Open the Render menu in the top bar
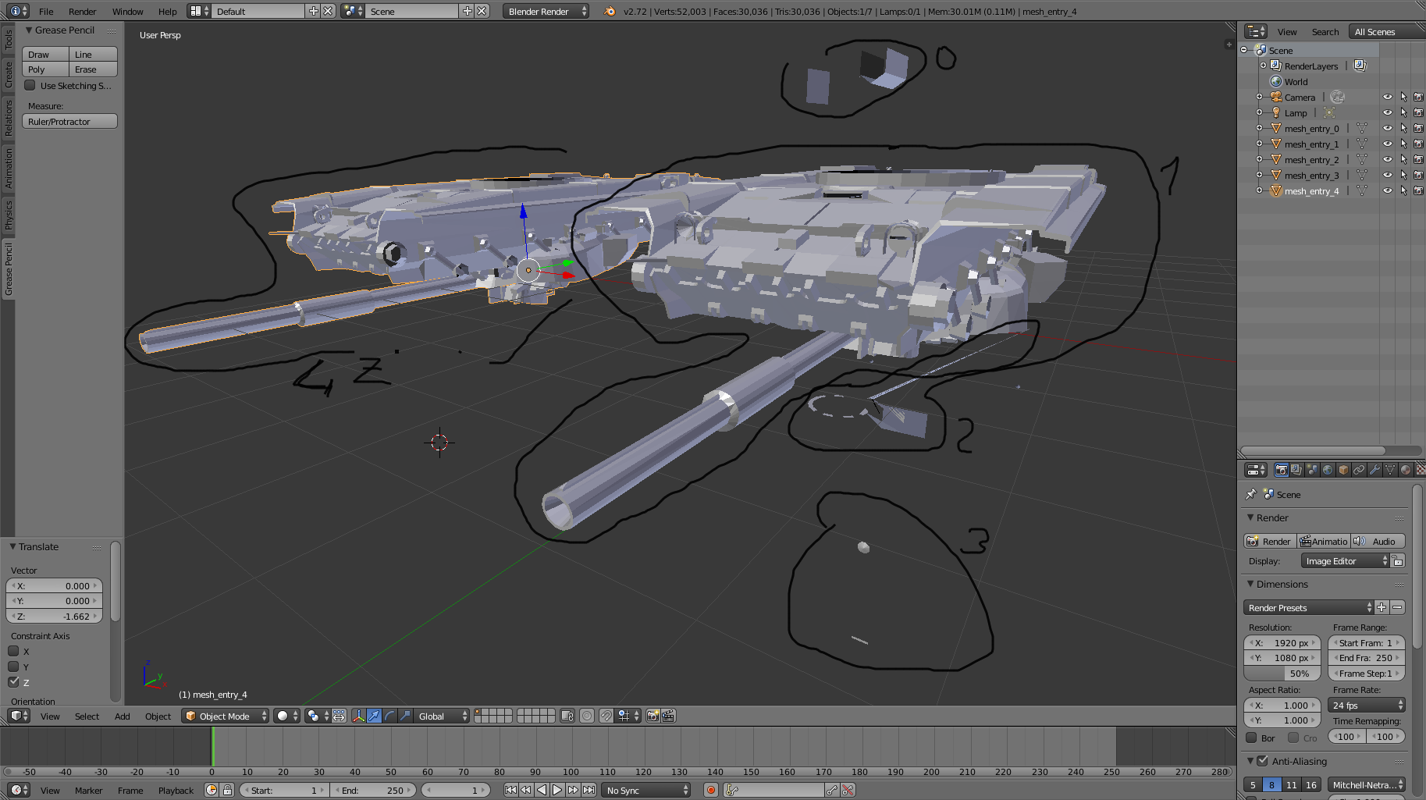 [82, 11]
